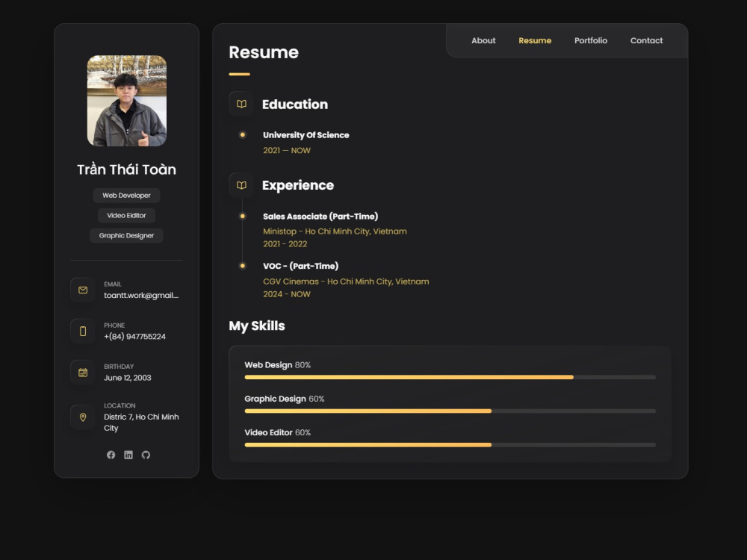Click the Experience book icon
This screenshot has width=747, height=560.
coord(241,184)
